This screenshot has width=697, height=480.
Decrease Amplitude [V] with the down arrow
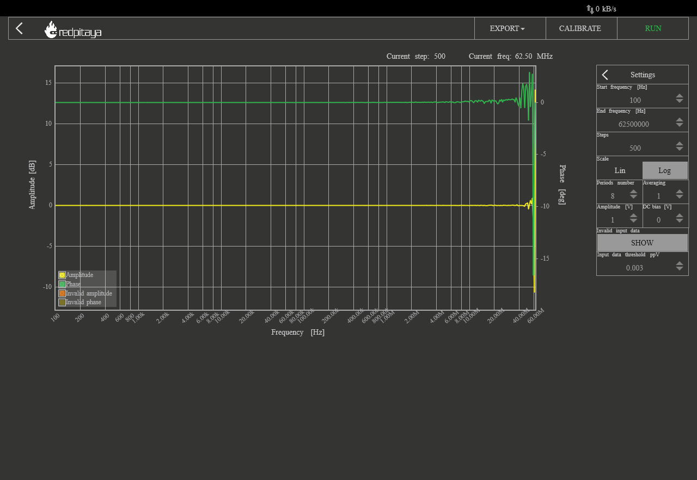coord(633,220)
